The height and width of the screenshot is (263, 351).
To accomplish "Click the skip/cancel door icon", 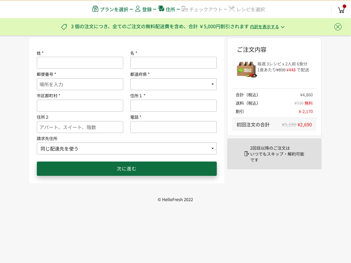I will tap(246, 154).
